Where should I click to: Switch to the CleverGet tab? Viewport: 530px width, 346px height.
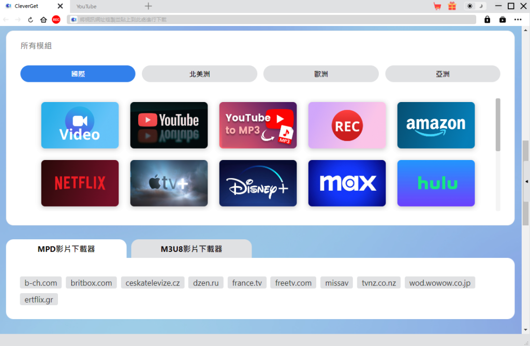(26, 6)
